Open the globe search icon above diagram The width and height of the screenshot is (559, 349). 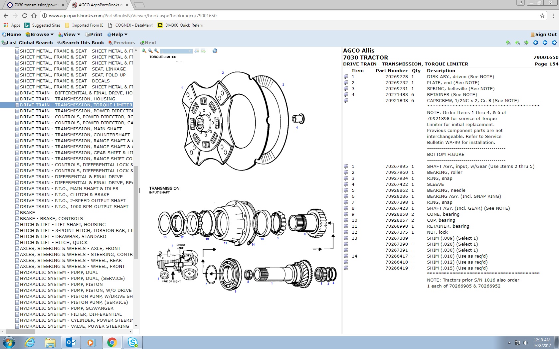[215, 51]
